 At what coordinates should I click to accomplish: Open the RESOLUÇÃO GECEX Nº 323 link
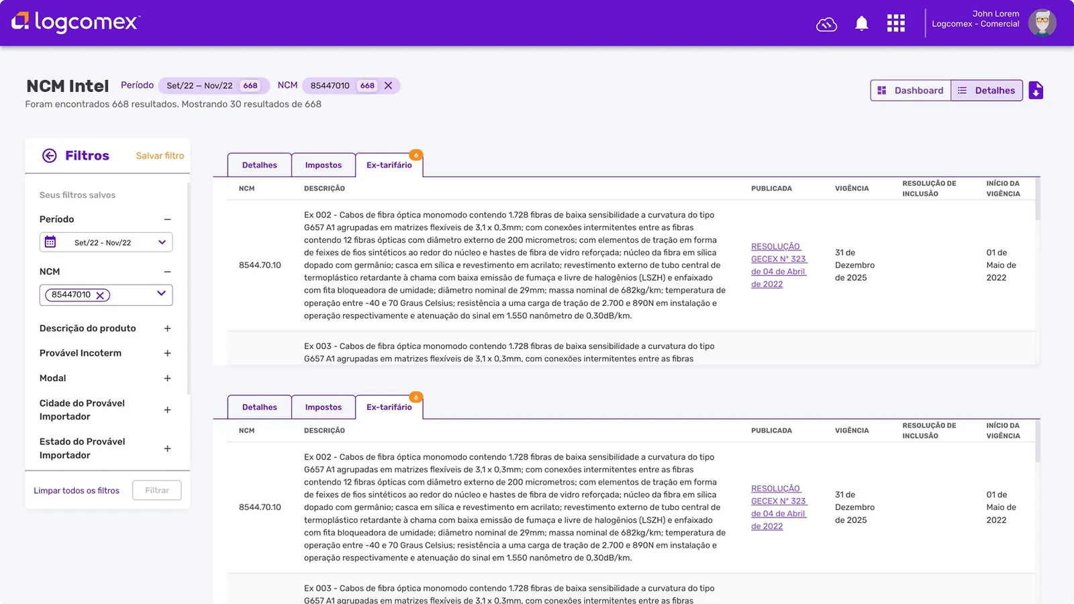tap(779, 264)
